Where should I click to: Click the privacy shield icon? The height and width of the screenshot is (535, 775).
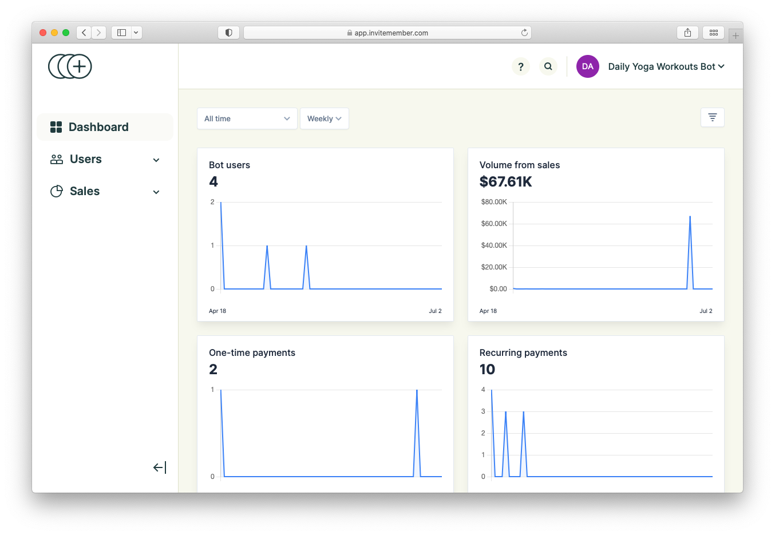point(228,33)
